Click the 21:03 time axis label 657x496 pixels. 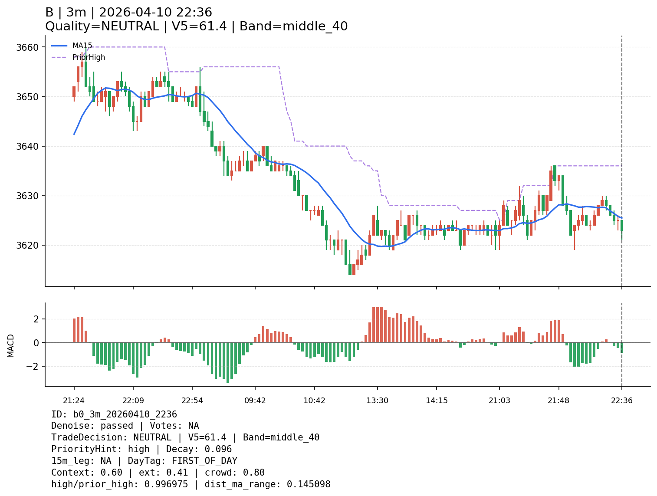[x=499, y=401]
